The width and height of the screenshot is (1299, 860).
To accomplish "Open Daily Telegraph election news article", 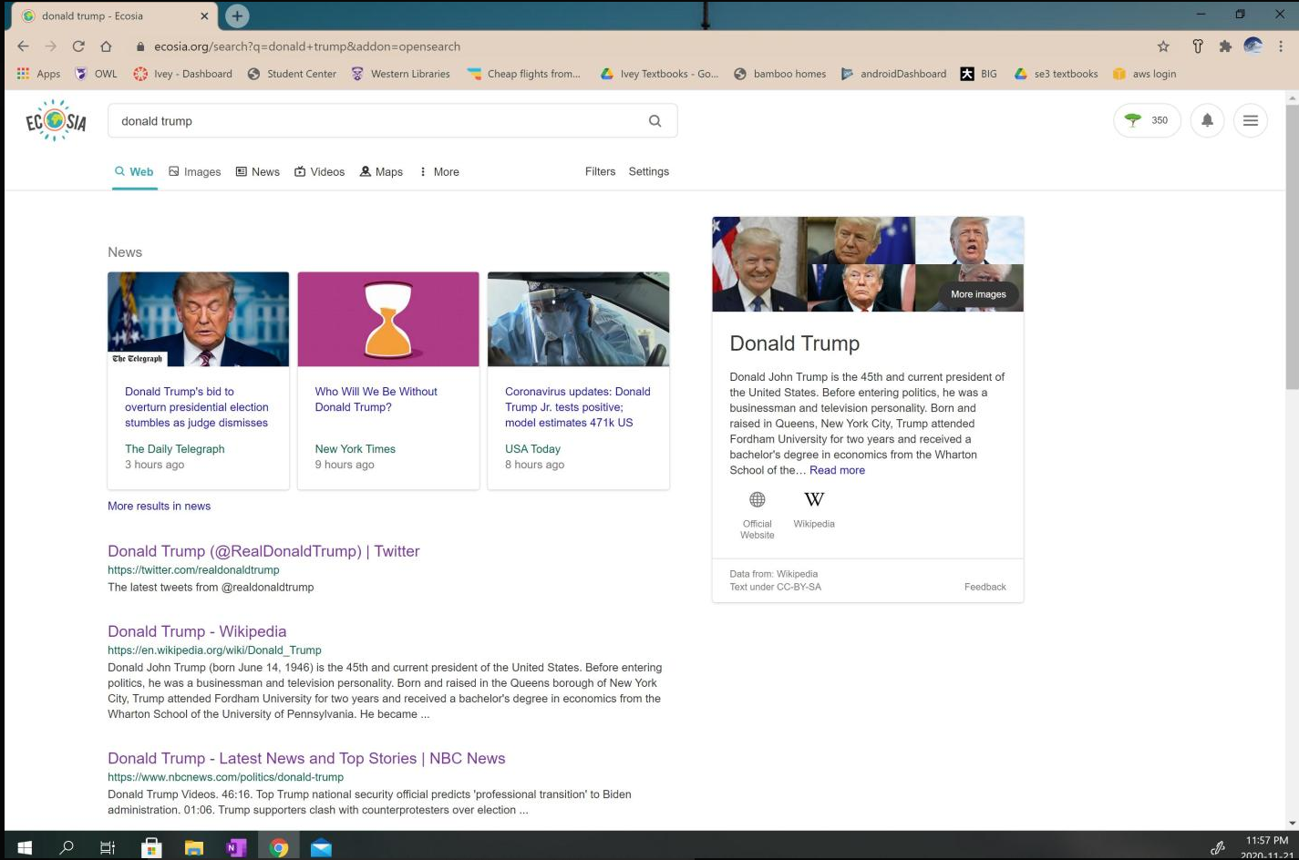I will coord(196,407).
